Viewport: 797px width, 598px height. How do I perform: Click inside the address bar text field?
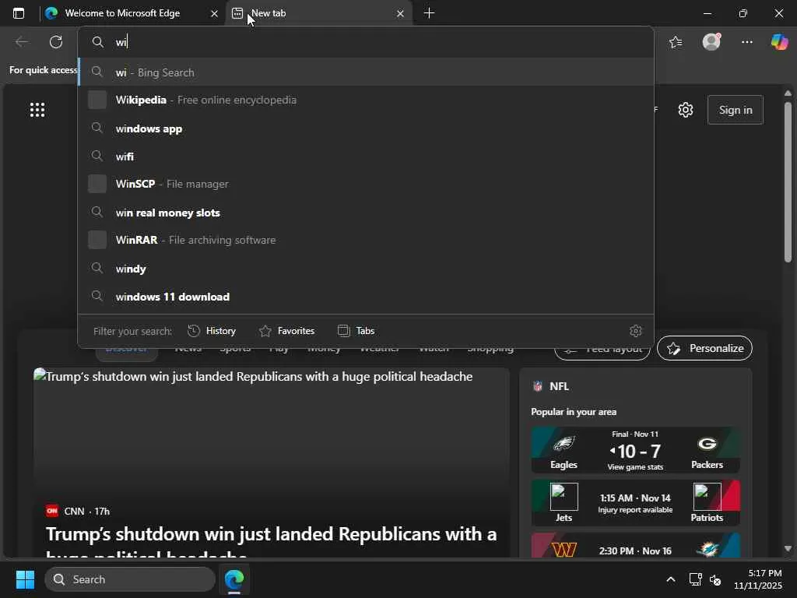366,42
